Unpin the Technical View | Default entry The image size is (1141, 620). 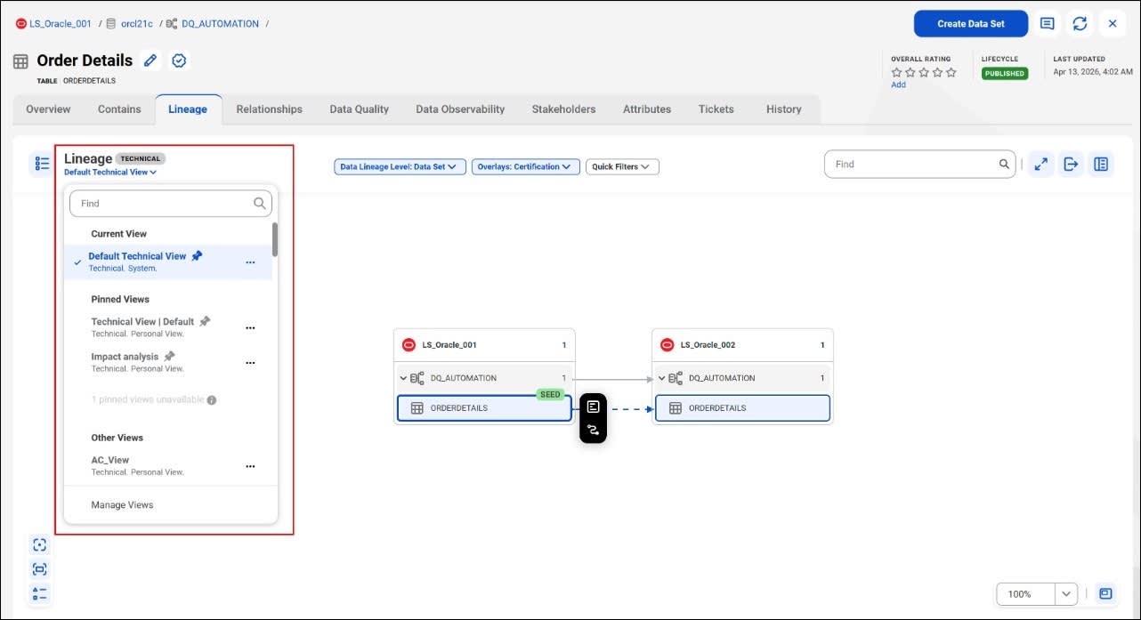(x=205, y=321)
